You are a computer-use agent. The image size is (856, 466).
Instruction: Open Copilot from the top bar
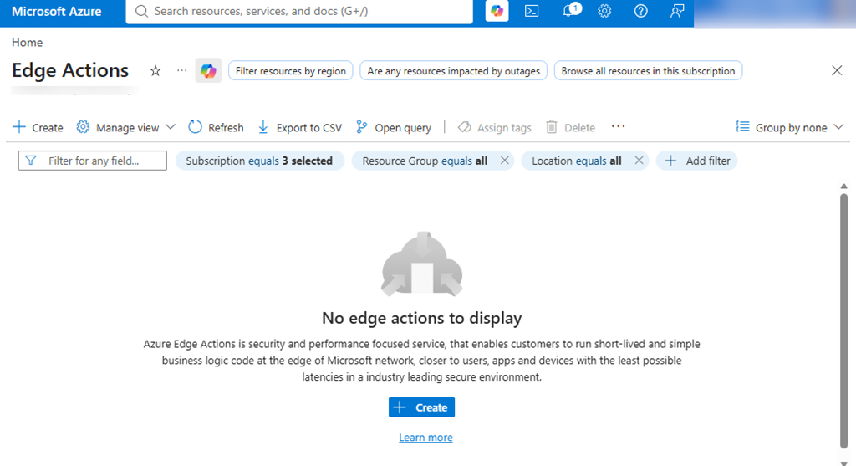tap(497, 11)
